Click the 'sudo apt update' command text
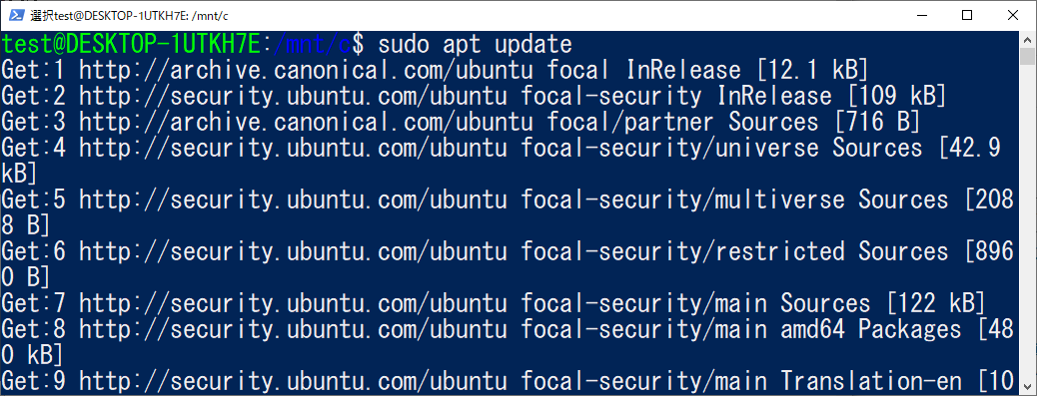The width and height of the screenshot is (1037, 396). 475,45
